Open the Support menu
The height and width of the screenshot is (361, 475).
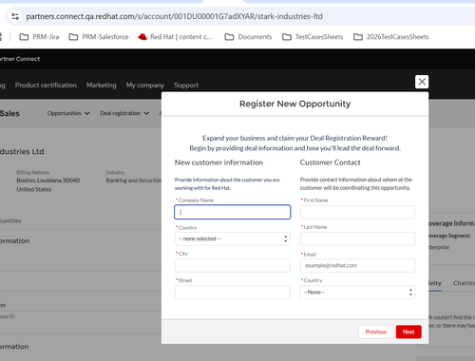(x=186, y=85)
